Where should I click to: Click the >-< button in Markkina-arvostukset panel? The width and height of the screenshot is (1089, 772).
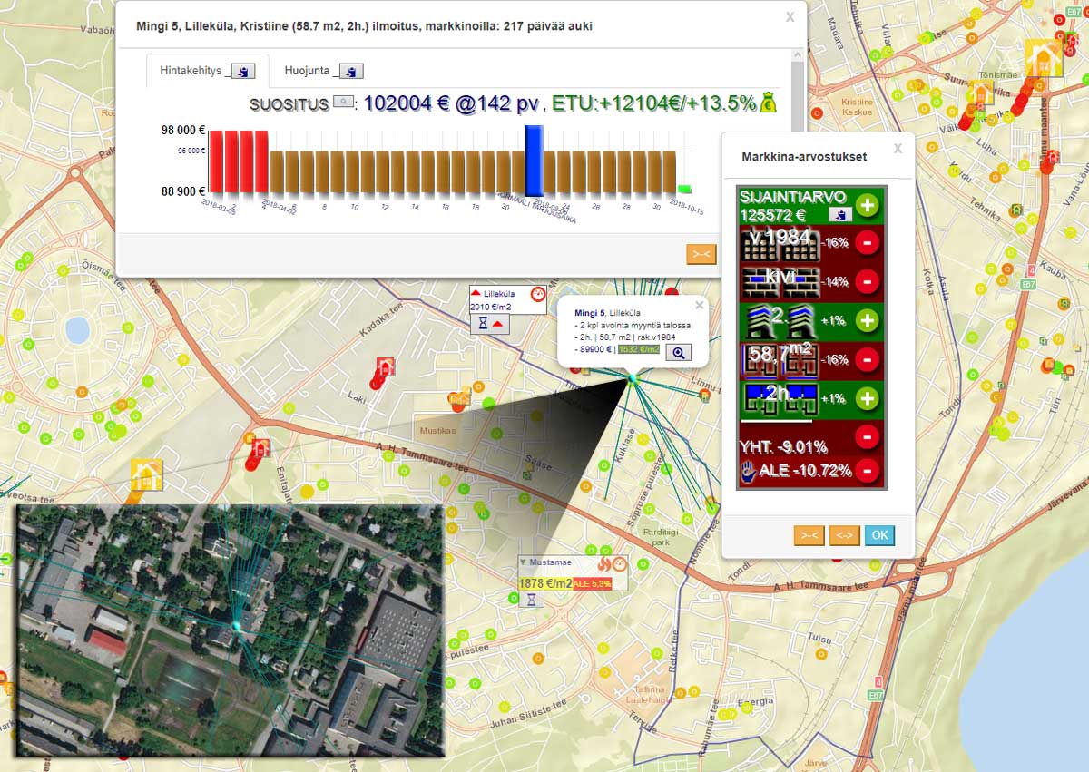[x=809, y=535]
